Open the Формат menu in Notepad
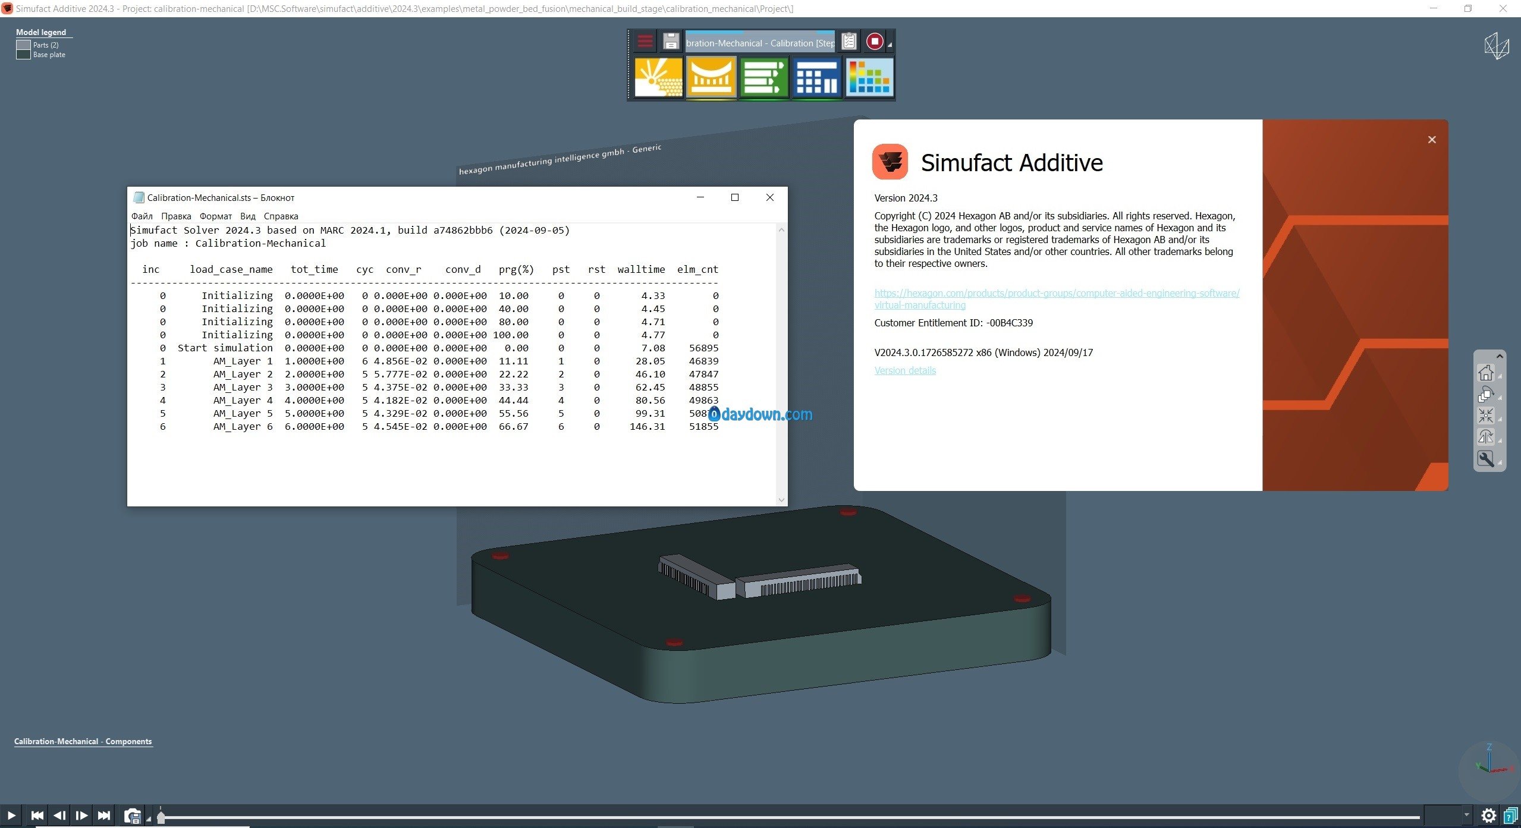This screenshot has height=828, width=1521. (216, 216)
